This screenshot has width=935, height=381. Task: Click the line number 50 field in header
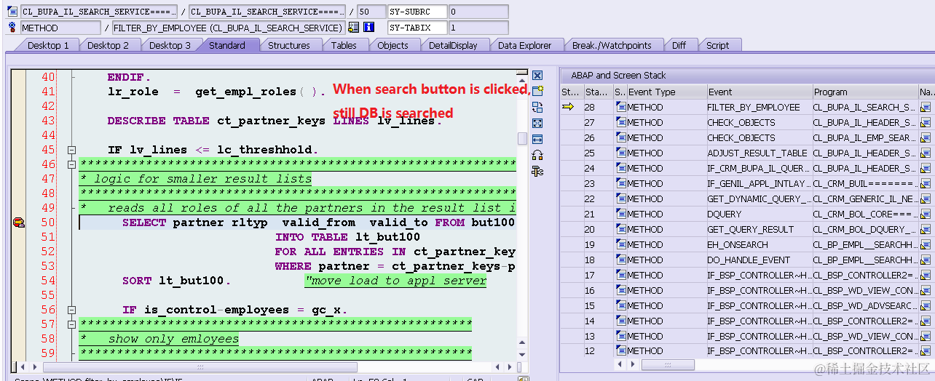pos(372,12)
